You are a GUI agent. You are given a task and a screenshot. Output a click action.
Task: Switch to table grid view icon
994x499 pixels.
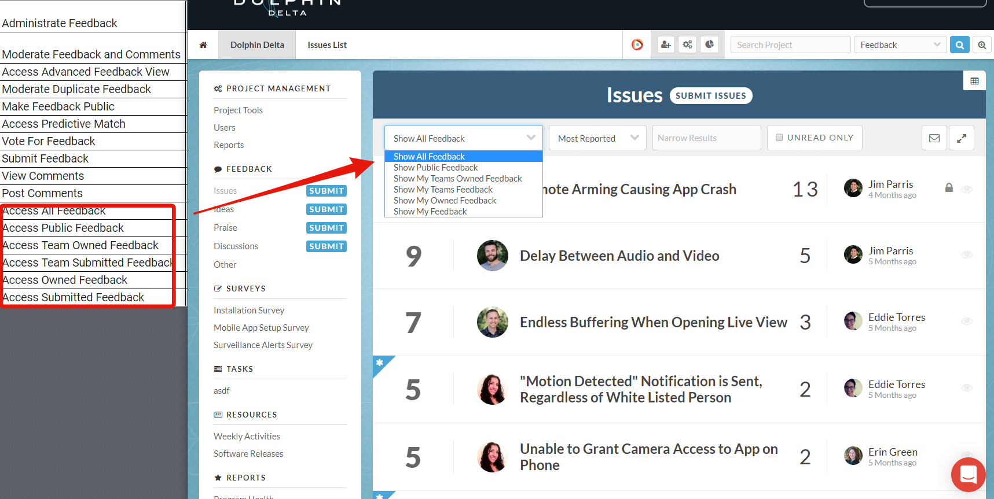[975, 81]
